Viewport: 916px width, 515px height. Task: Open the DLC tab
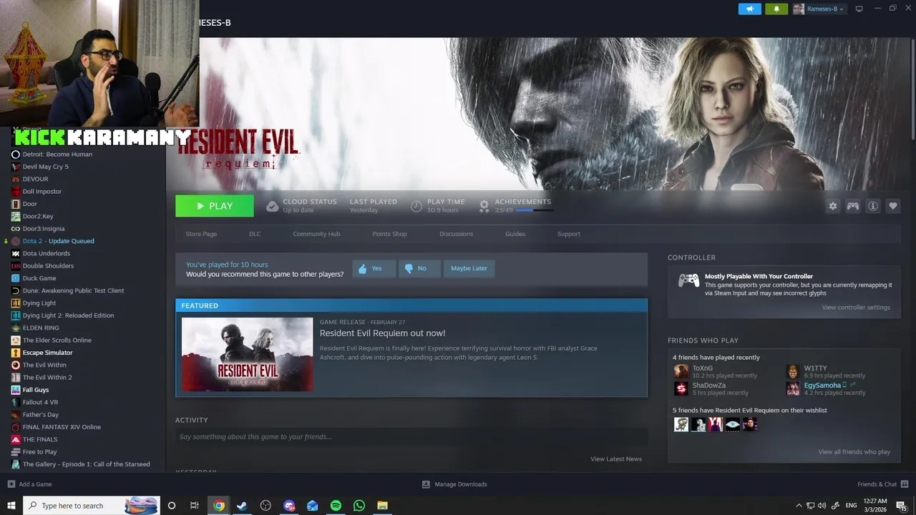255,234
